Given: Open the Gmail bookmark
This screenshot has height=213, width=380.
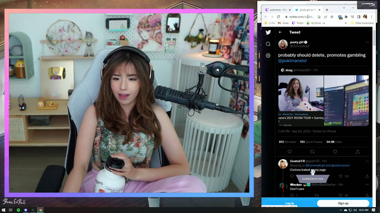Looking at the screenshot, I should 283,23.
